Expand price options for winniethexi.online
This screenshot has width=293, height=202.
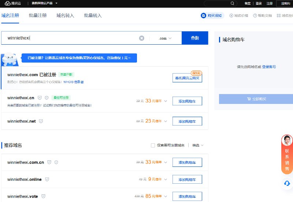(166, 179)
